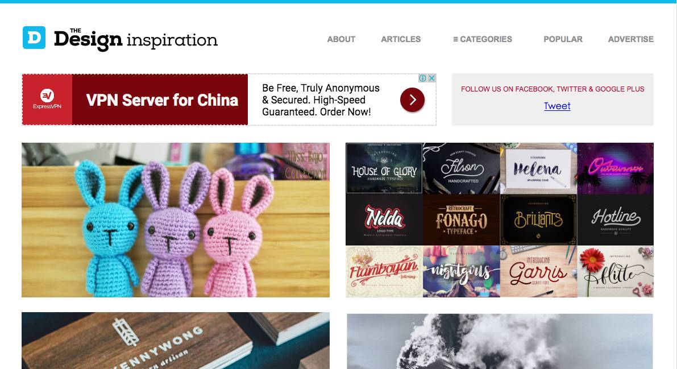Image resolution: width=677 pixels, height=369 pixels.
Task: Click the Garris script font tile
Action: click(538, 271)
